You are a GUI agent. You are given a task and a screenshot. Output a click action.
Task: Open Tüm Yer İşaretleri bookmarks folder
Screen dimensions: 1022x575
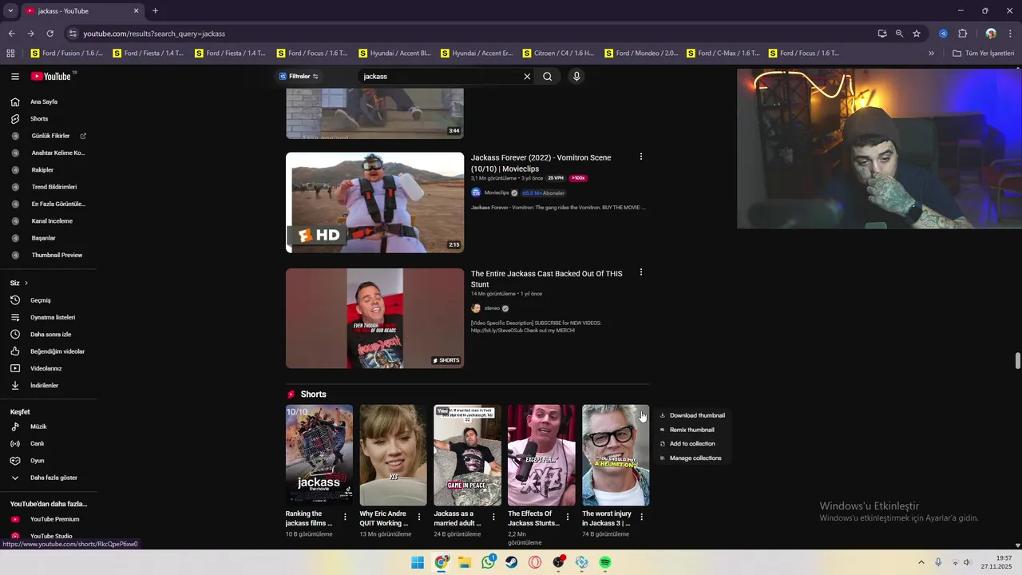[x=983, y=54]
